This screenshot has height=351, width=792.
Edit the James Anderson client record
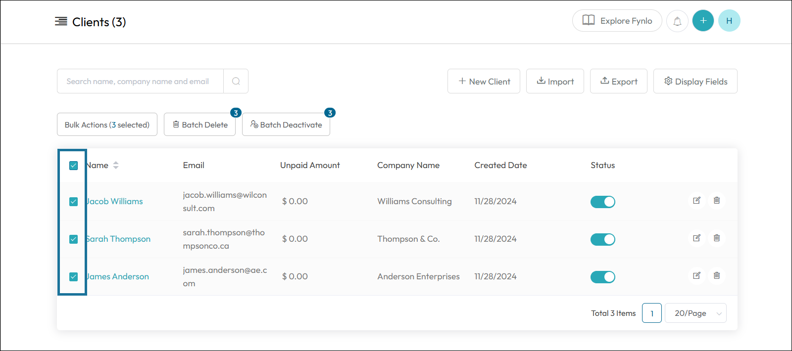(x=696, y=275)
